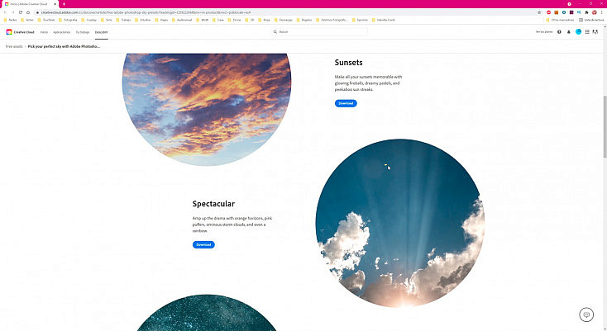Open a new browser tab
Image resolution: width=607 pixels, height=331 pixels.
(64, 4)
